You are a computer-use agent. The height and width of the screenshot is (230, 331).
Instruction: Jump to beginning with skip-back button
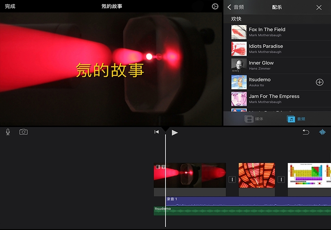[157, 132]
